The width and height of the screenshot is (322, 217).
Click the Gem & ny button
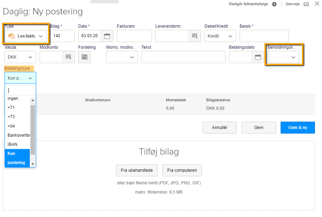[x=297, y=128]
